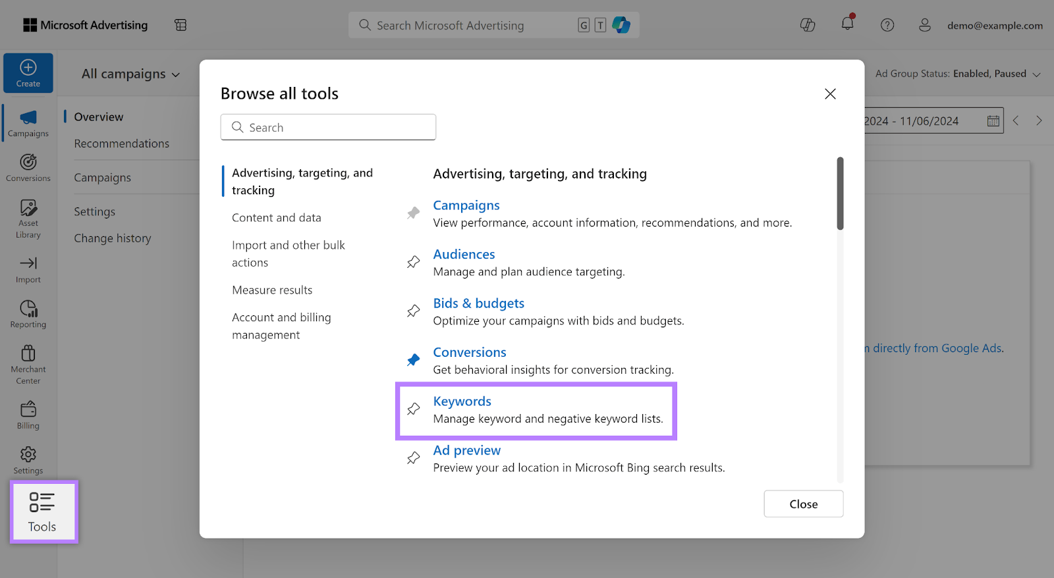Viewport: 1054px width, 578px height.
Task: Open Change history in secondary menu
Action: coord(113,238)
